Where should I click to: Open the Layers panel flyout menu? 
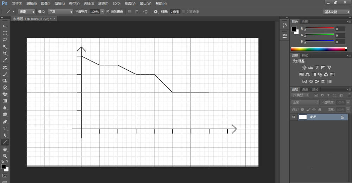coord(348,89)
